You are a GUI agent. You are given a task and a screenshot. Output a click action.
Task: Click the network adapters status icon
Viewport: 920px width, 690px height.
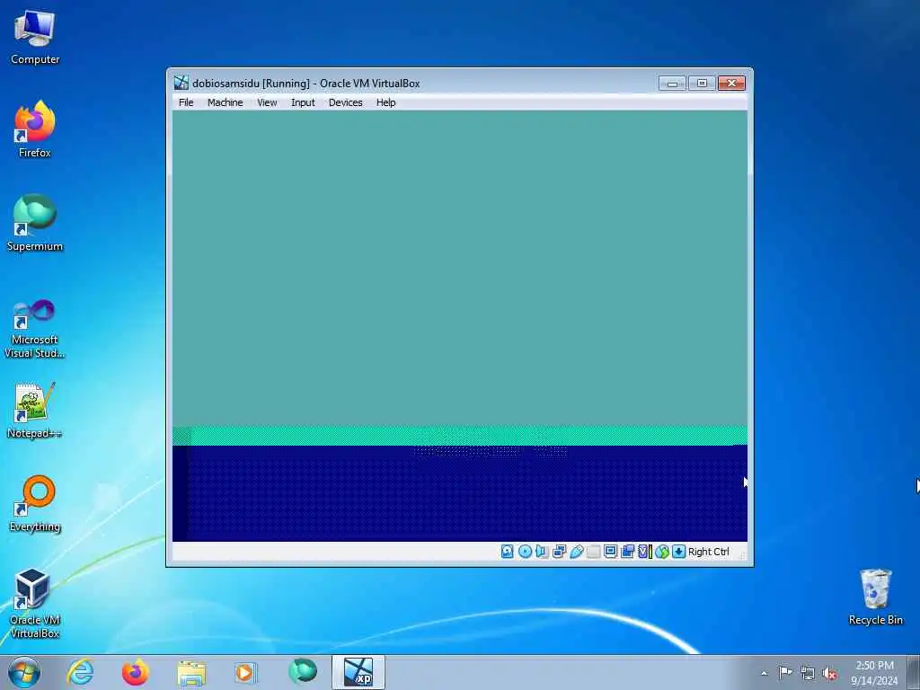tap(559, 552)
